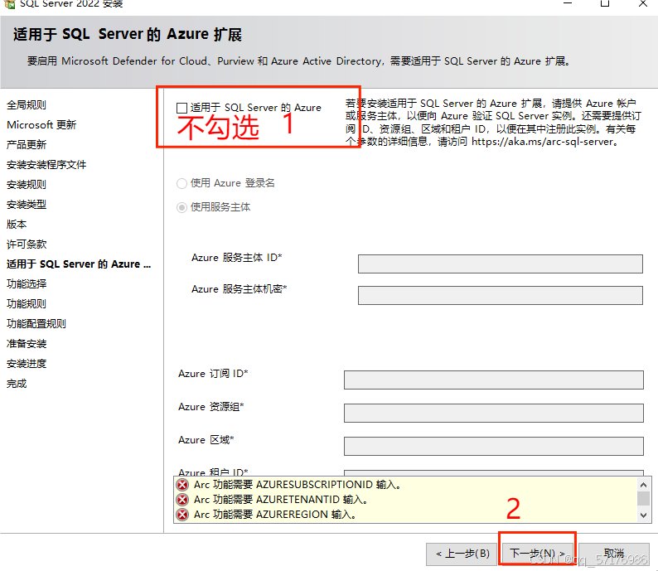This screenshot has height=571, width=658.
Task: Click the Azure 区域* label
Action: (x=206, y=440)
